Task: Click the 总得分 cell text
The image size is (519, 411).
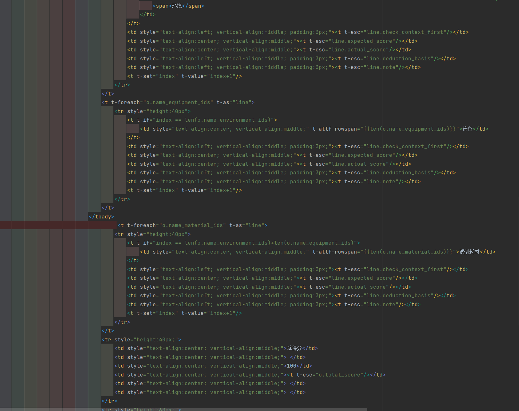Action: (294, 348)
